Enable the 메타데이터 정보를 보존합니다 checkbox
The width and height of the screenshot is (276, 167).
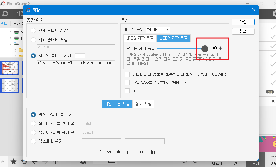pos(127,74)
